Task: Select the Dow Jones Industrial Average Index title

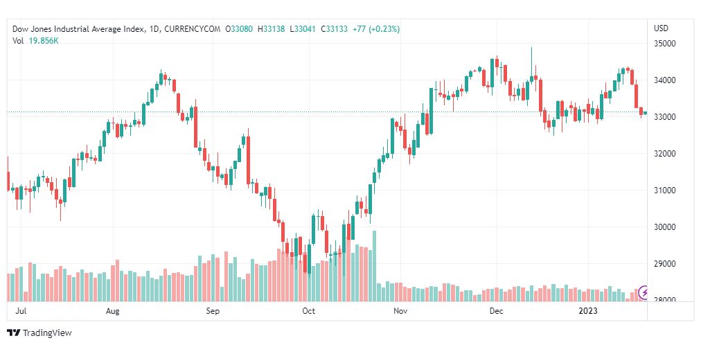Action: click(x=79, y=29)
